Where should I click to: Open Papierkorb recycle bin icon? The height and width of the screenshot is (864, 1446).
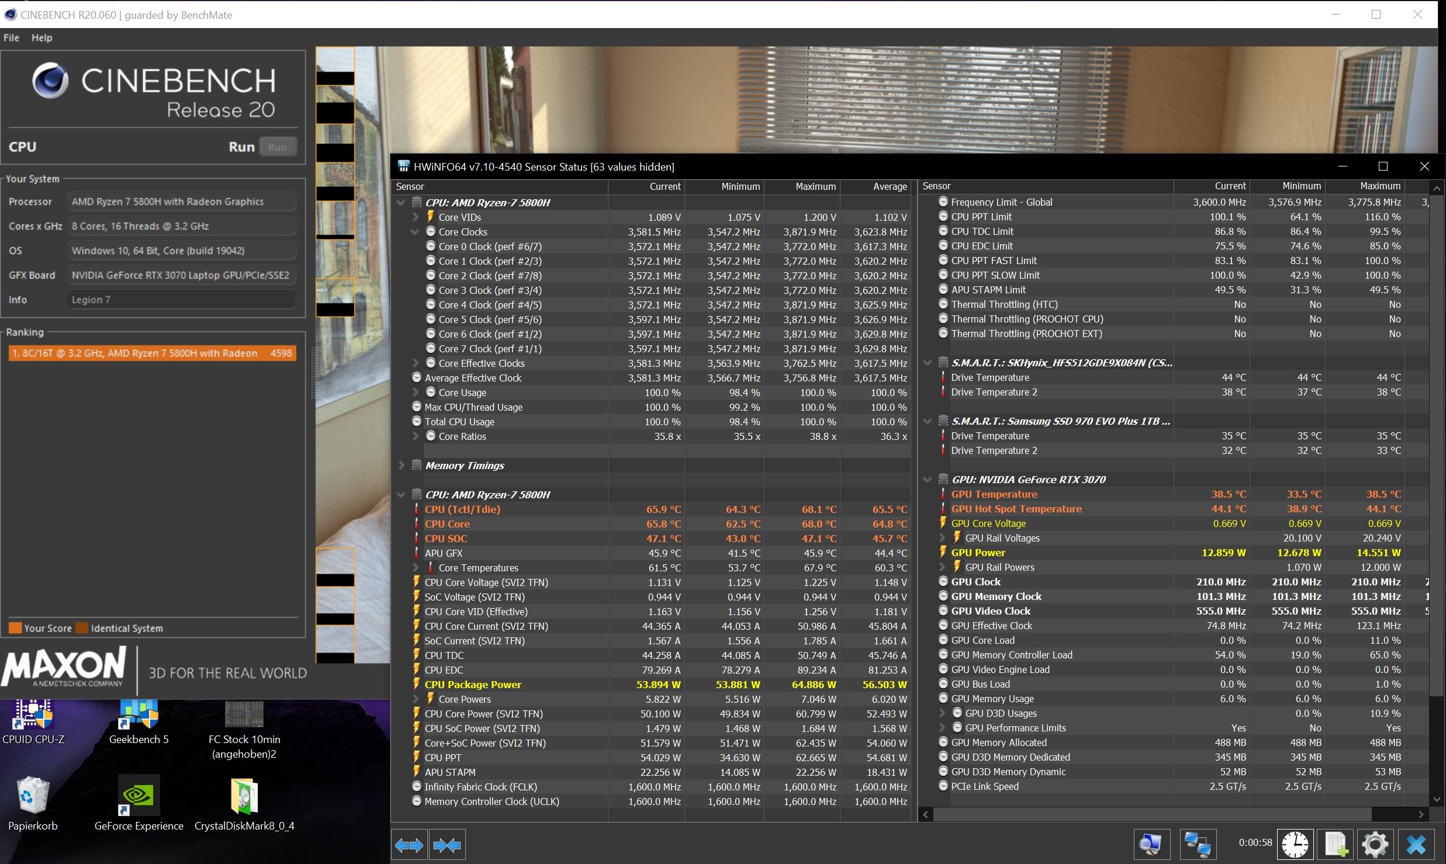point(33,804)
